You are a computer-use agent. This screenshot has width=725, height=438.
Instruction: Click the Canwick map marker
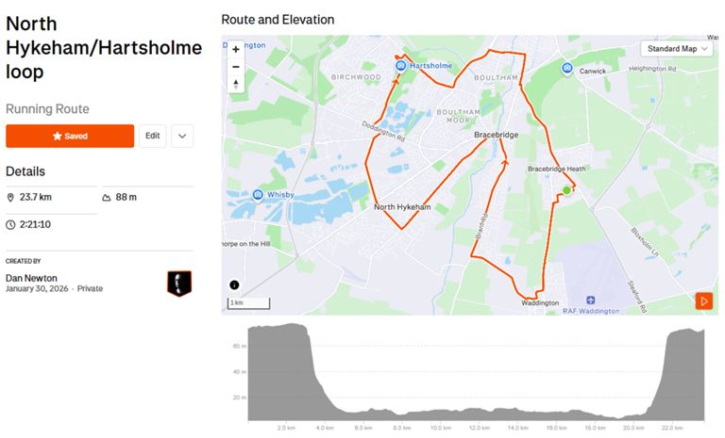pos(567,68)
